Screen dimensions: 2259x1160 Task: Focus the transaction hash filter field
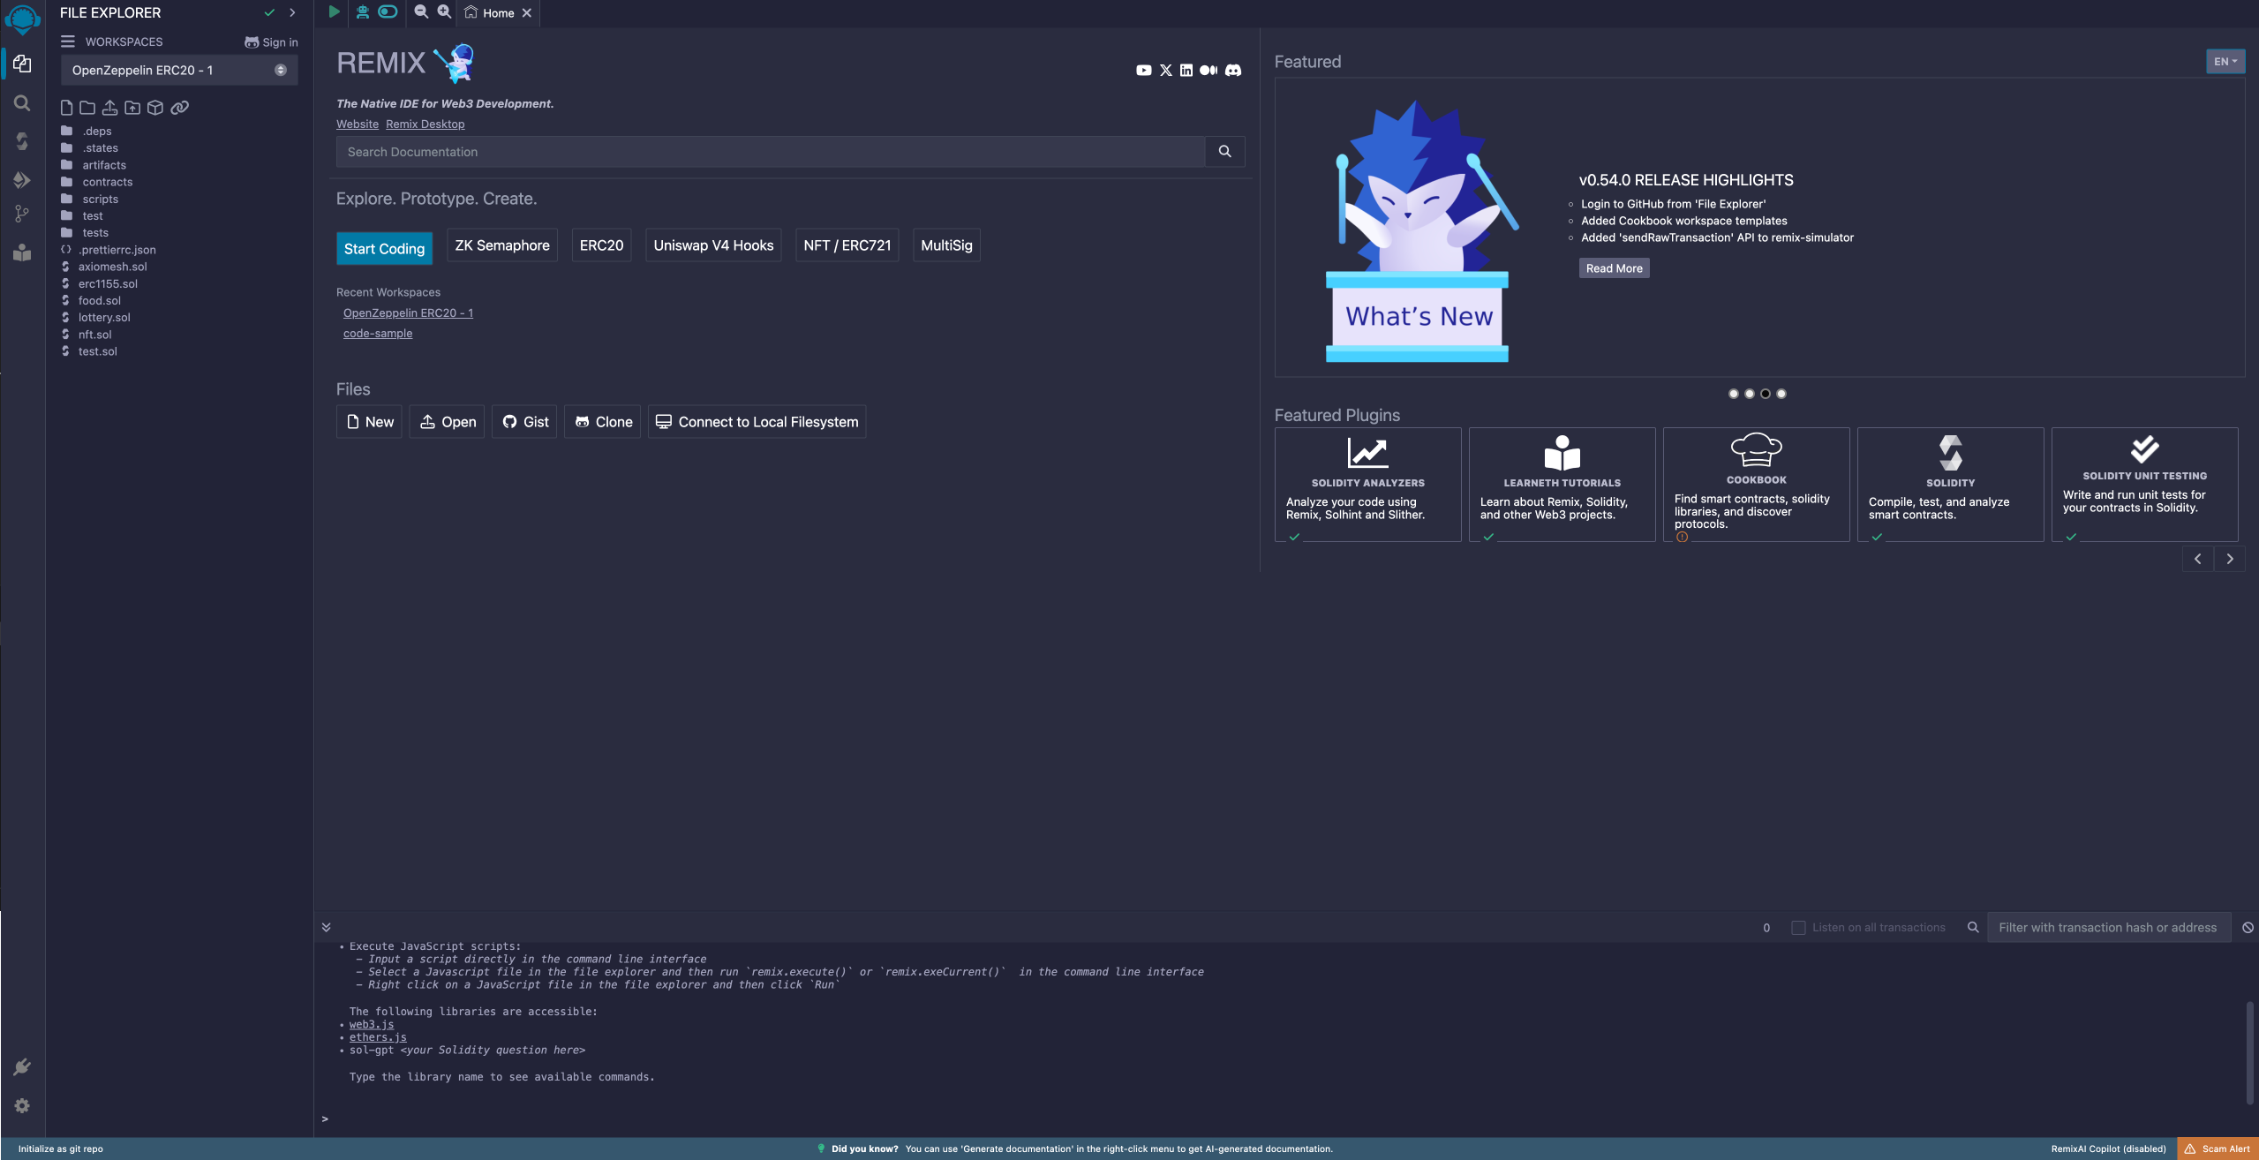pos(2108,928)
